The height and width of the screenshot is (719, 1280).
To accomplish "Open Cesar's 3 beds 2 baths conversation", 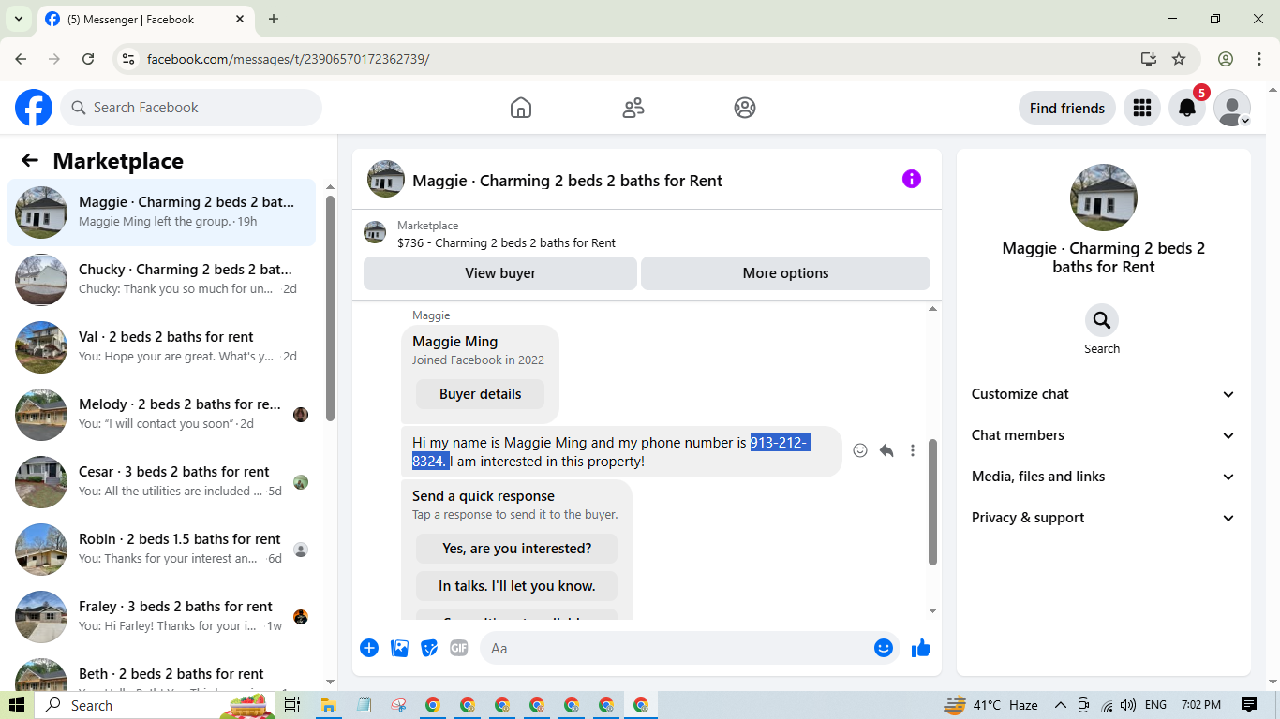I will coord(162,482).
